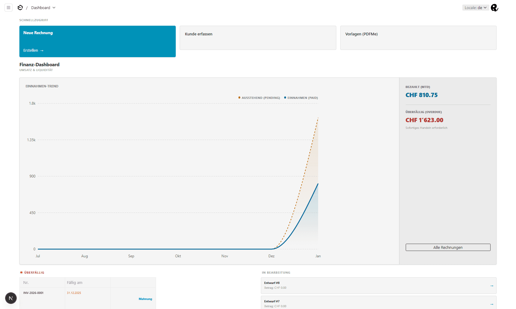The image size is (516, 309).
Task: Click the arrow icon on Entwurf #7
Action: pyautogui.click(x=491, y=304)
